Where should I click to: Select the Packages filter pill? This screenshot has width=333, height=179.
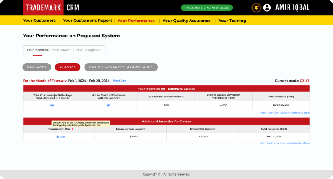click(x=36, y=67)
